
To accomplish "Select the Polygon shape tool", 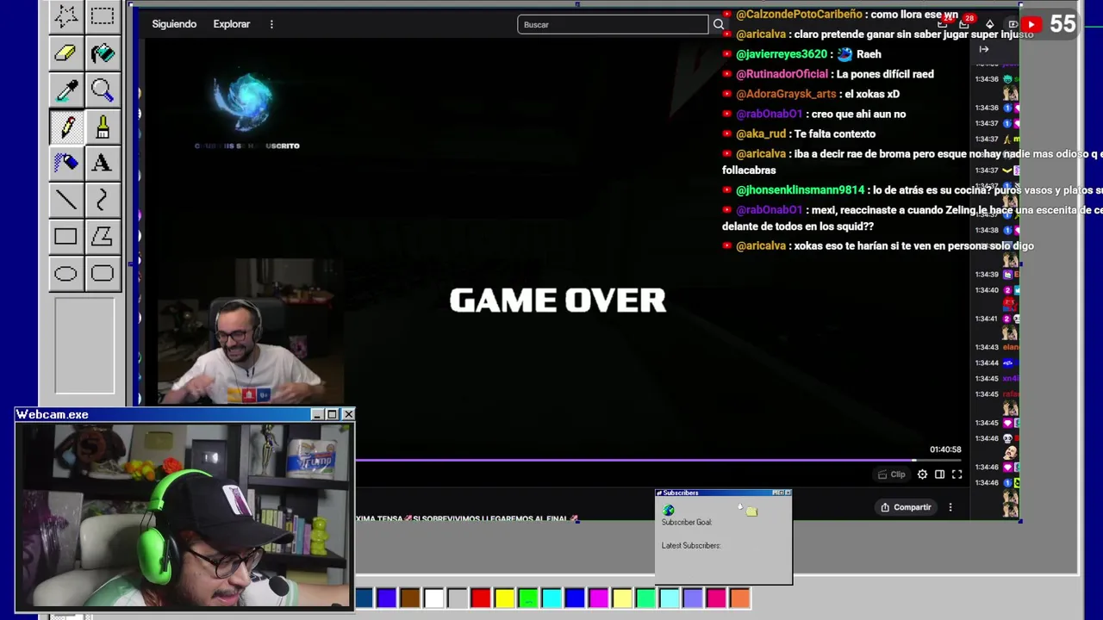I will coord(102,237).
